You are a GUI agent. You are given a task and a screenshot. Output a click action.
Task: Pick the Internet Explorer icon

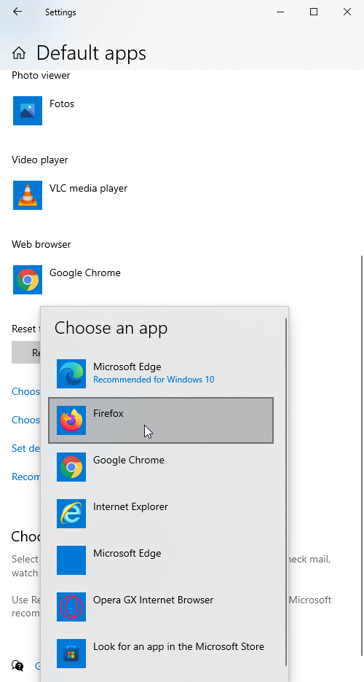pos(71,513)
